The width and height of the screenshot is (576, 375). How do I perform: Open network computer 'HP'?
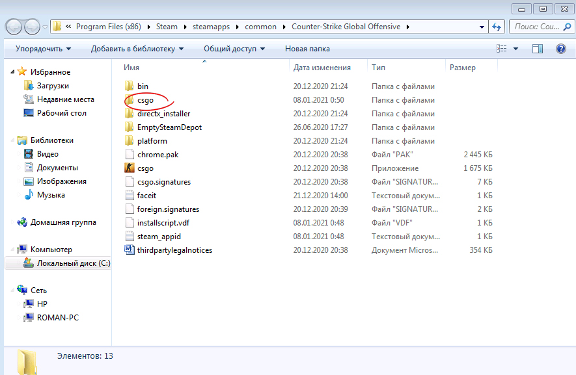[42, 304]
